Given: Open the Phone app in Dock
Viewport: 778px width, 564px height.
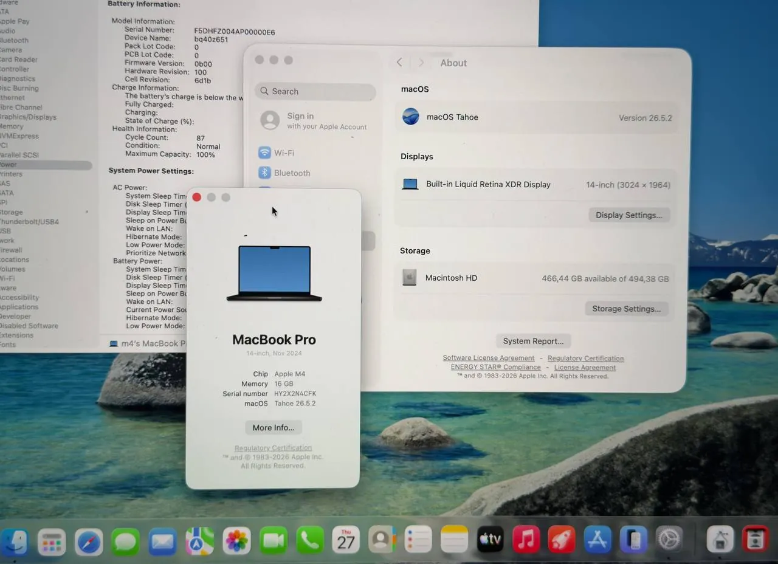Looking at the screenshot, I should pyautogui.click(x=310, y=540).
